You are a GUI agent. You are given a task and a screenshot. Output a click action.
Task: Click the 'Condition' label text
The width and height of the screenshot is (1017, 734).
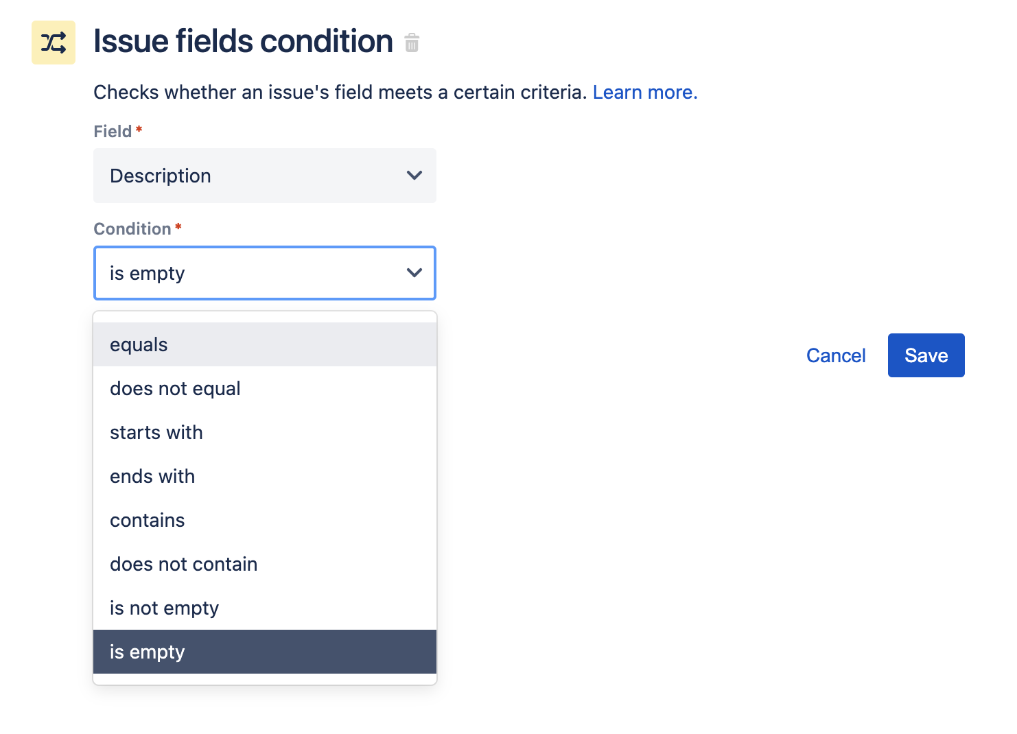pos(132,228)
